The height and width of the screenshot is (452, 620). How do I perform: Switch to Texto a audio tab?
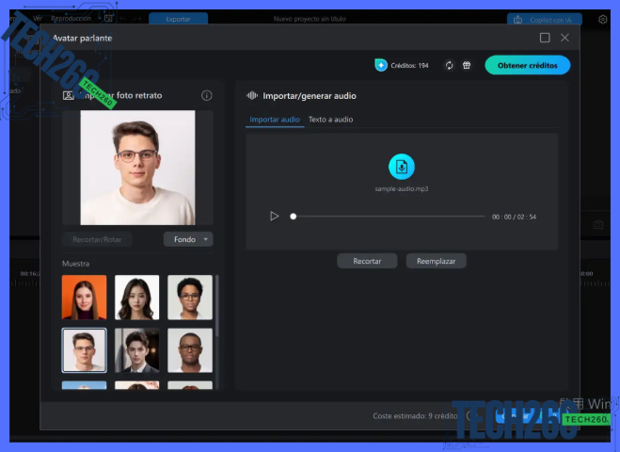330,120
